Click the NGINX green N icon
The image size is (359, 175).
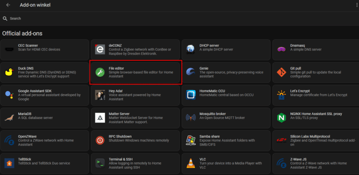281,117
